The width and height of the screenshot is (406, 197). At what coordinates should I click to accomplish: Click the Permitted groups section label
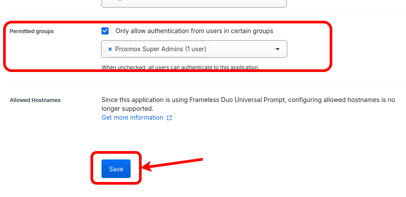pyautogui.click(x=32, y=31)
